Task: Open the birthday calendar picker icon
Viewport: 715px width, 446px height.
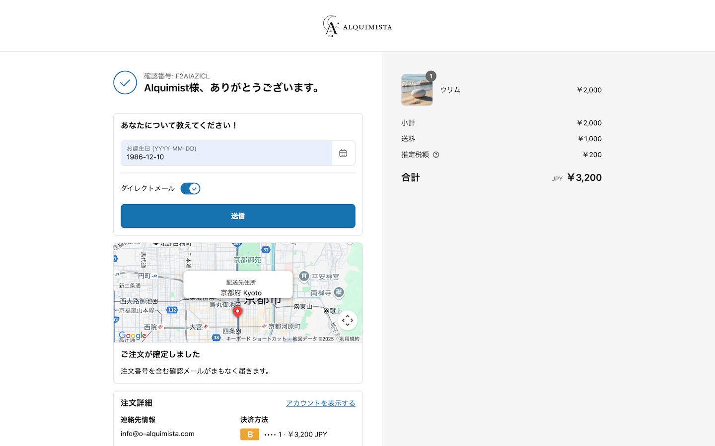Action: click(x=343, y=153)
